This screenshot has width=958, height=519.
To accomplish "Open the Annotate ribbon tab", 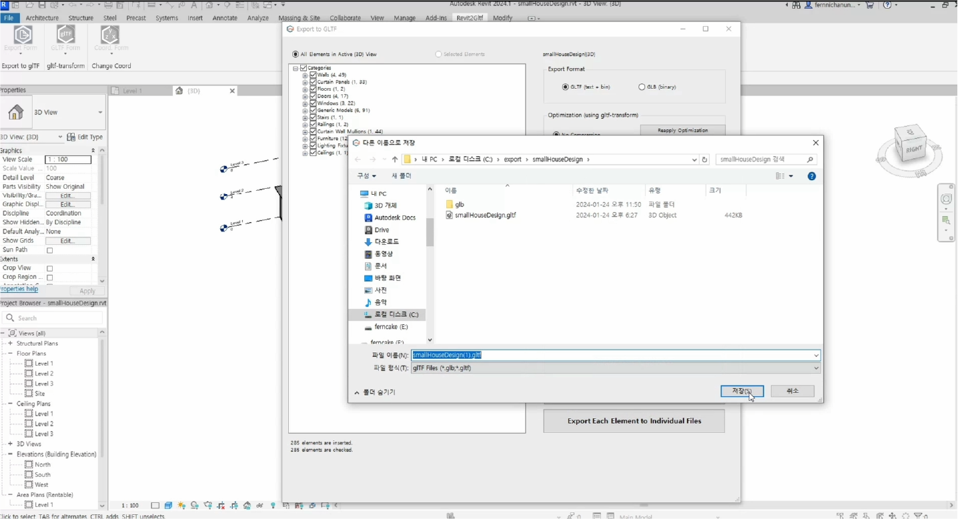I will [x=225, y=18].
